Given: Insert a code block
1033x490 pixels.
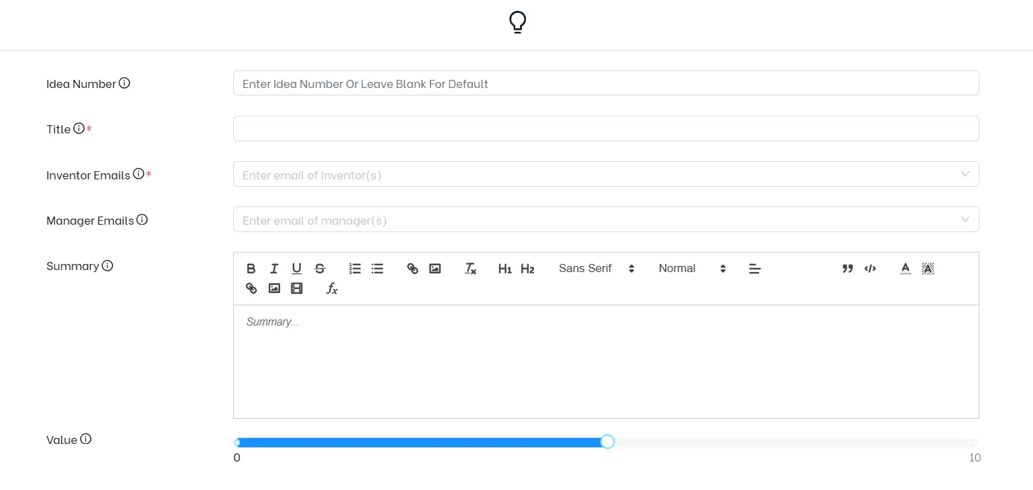Looking at the screenshot, I should (870, 269).
